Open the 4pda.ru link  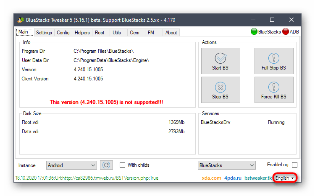tap(233, 178)
